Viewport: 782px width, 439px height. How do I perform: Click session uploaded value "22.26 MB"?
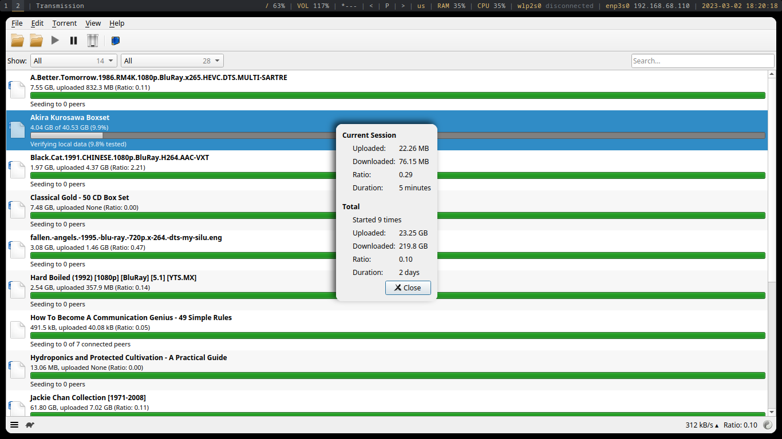click(414, 149)
